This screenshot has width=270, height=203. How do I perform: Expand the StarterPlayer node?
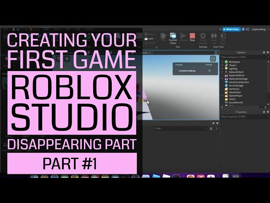tap(222, 96)
